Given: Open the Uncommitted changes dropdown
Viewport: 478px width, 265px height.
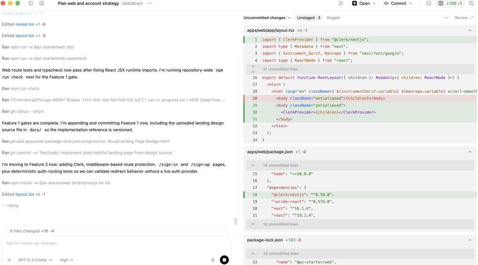Looking at the screenshot, I should [x=267, y=18].
